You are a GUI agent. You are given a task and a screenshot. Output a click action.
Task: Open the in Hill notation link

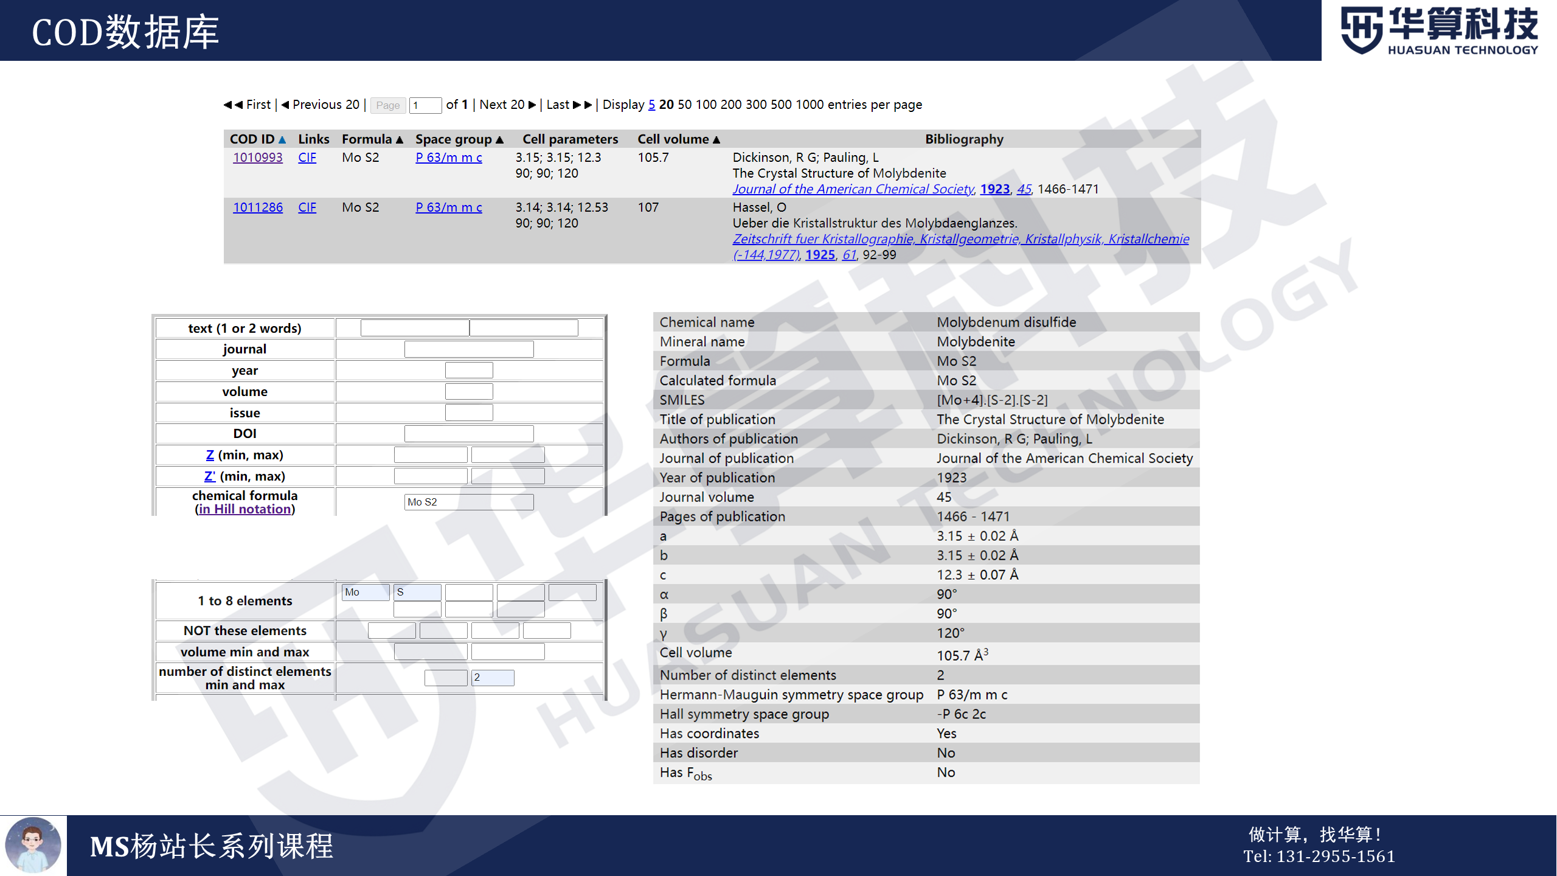(x=244, y=509)
